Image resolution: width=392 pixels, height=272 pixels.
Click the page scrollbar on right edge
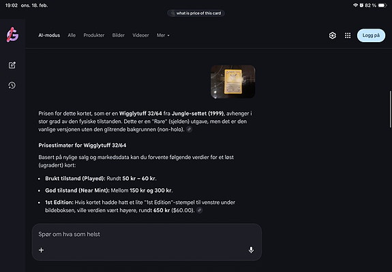tap(390, 109)
